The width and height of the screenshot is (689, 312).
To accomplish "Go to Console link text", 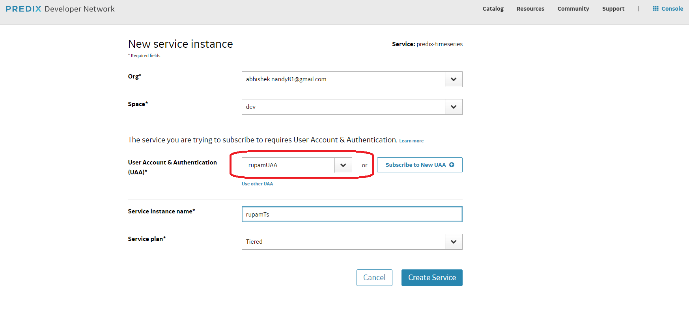I will click(x=672, y=9).
